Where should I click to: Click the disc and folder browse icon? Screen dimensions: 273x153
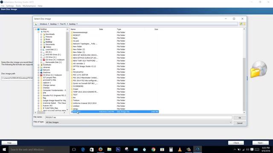(258, 70)
